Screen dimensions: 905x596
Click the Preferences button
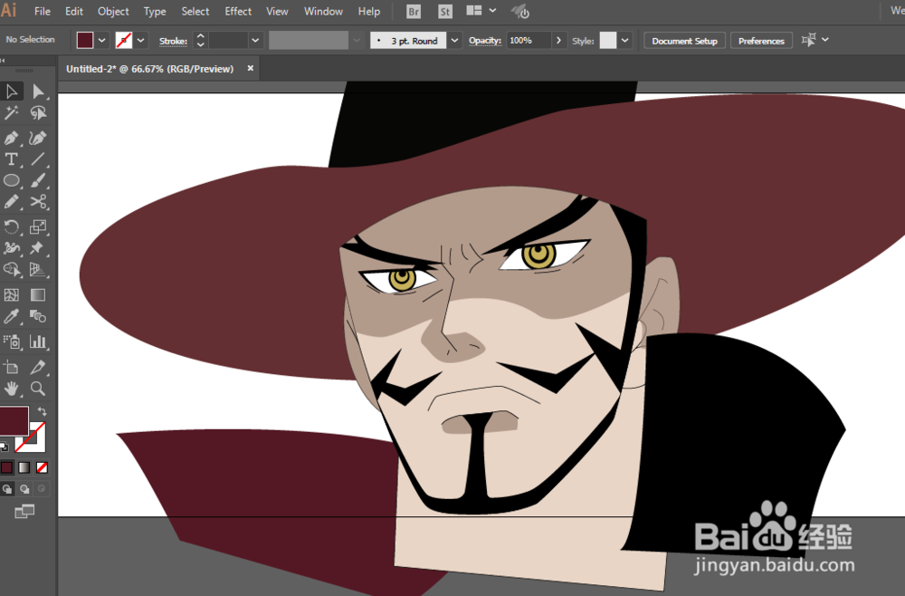pos(761,41)
